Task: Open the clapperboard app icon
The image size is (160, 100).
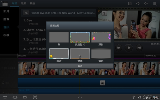Action: (5, 4)
